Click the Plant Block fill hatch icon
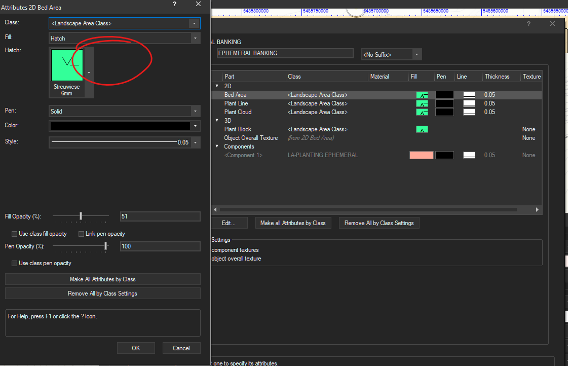 422,129
